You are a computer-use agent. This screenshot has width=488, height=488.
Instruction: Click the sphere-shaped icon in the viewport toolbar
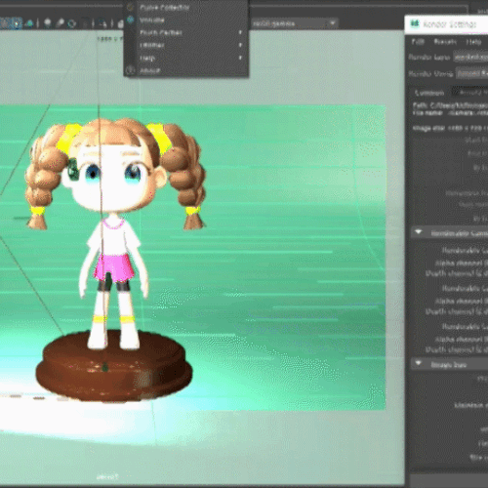pos(48,22)
